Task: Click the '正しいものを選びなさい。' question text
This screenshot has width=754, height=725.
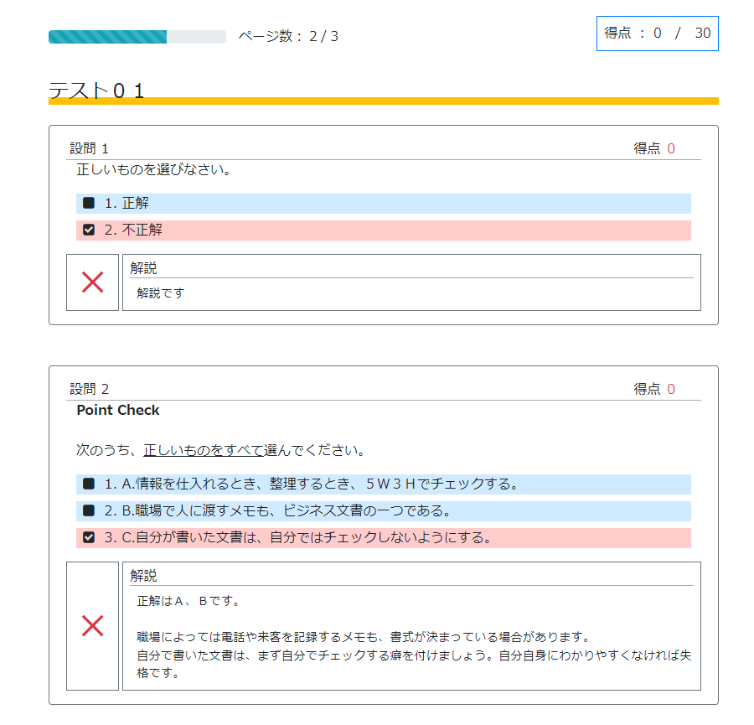Action: tap(153, 170)
